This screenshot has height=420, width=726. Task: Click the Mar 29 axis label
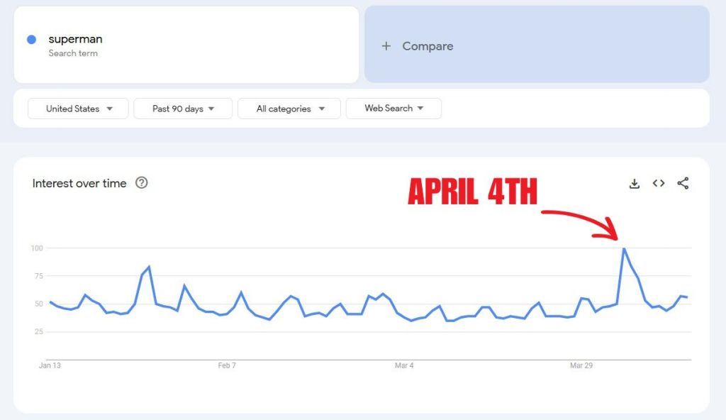(x=581, y=366)
